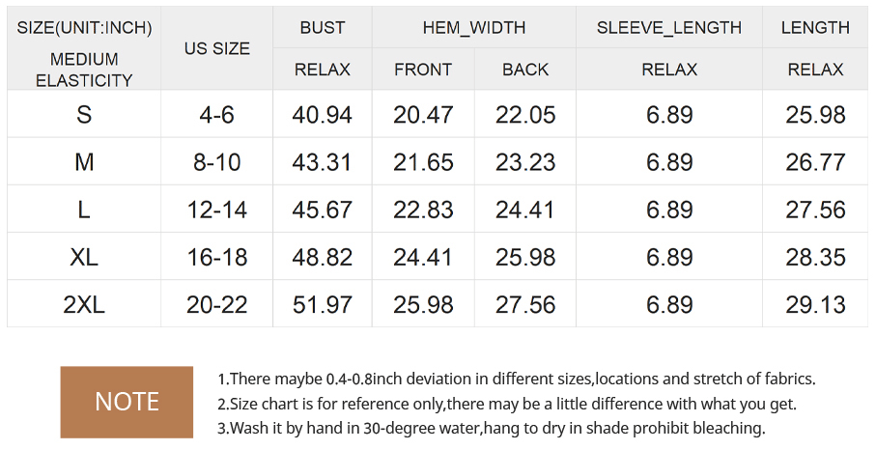
Task: Click the BACK sub-header under HEM_WIDTH
Action: click(525, 70)
